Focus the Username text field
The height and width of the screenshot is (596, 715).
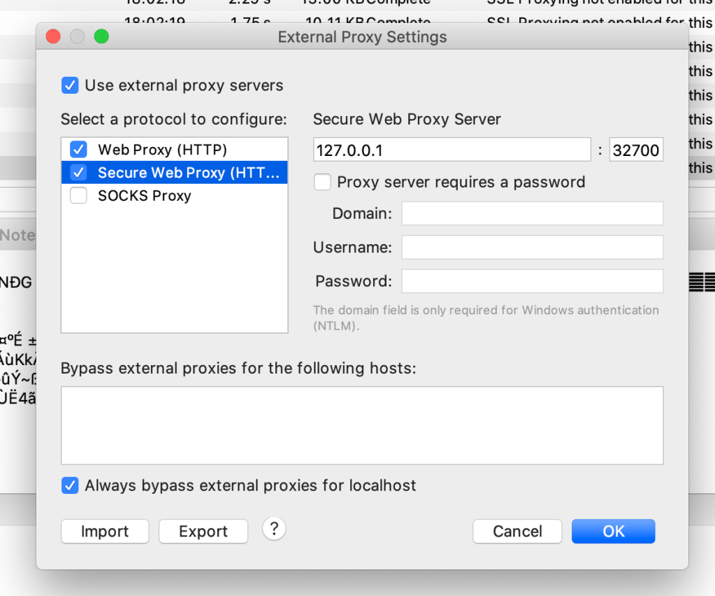(532, 247)
